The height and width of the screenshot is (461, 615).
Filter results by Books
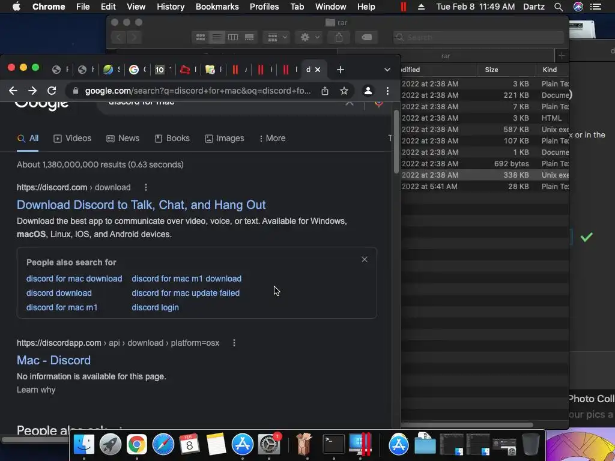172,139
